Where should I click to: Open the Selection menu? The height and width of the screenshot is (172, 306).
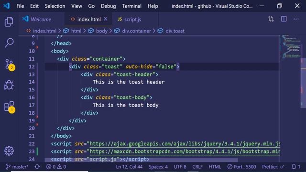[55, 6]
